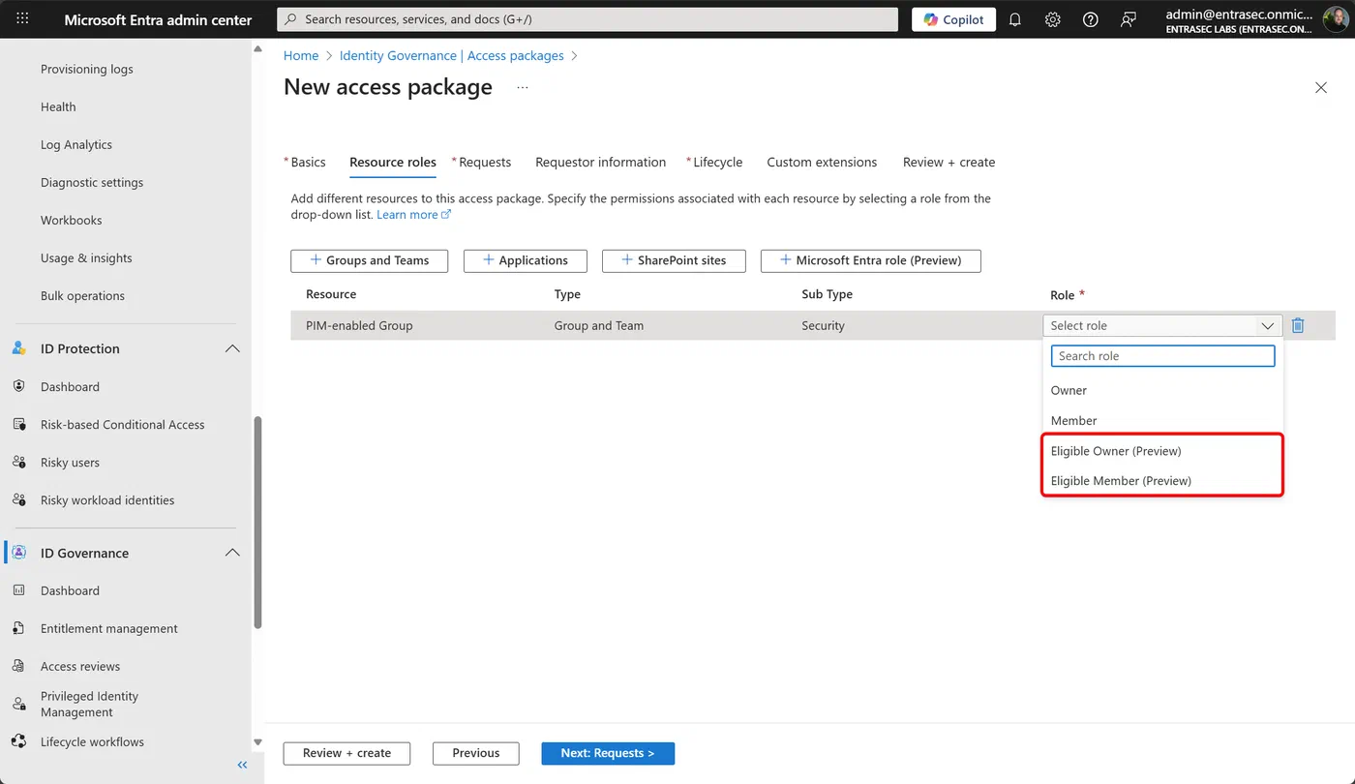
Task: Open the feedback icon in the header
Action: point(1129,19)
